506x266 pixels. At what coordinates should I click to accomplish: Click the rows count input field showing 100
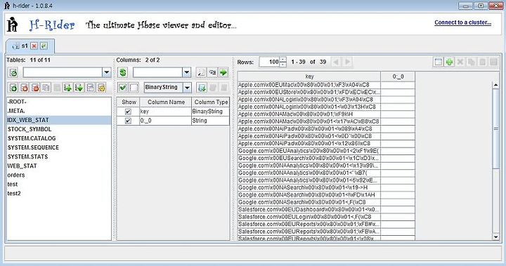click(269, 62)
